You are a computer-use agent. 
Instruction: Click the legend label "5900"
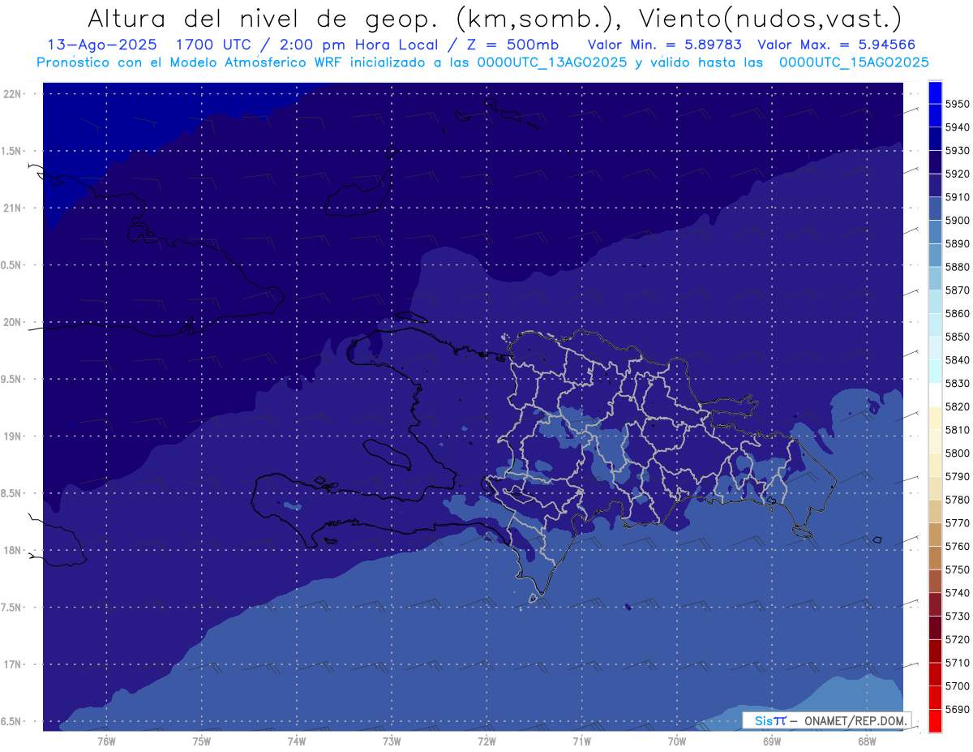pos(958,220)
